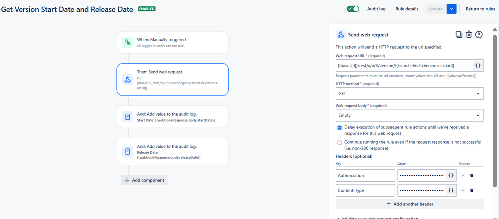Select the Release Date audit log action
The width and height of the screenshot is (499, 219).
(173, 151)
